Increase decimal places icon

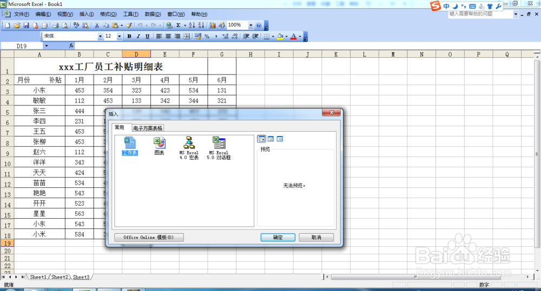(225, 36)
